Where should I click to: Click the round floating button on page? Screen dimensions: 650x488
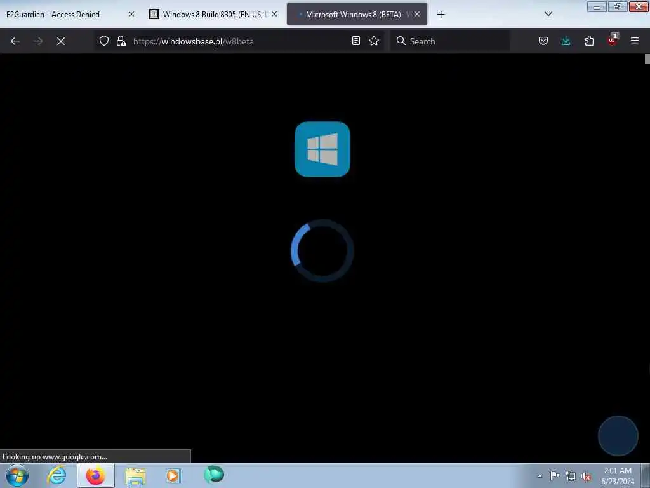(618, 436)
